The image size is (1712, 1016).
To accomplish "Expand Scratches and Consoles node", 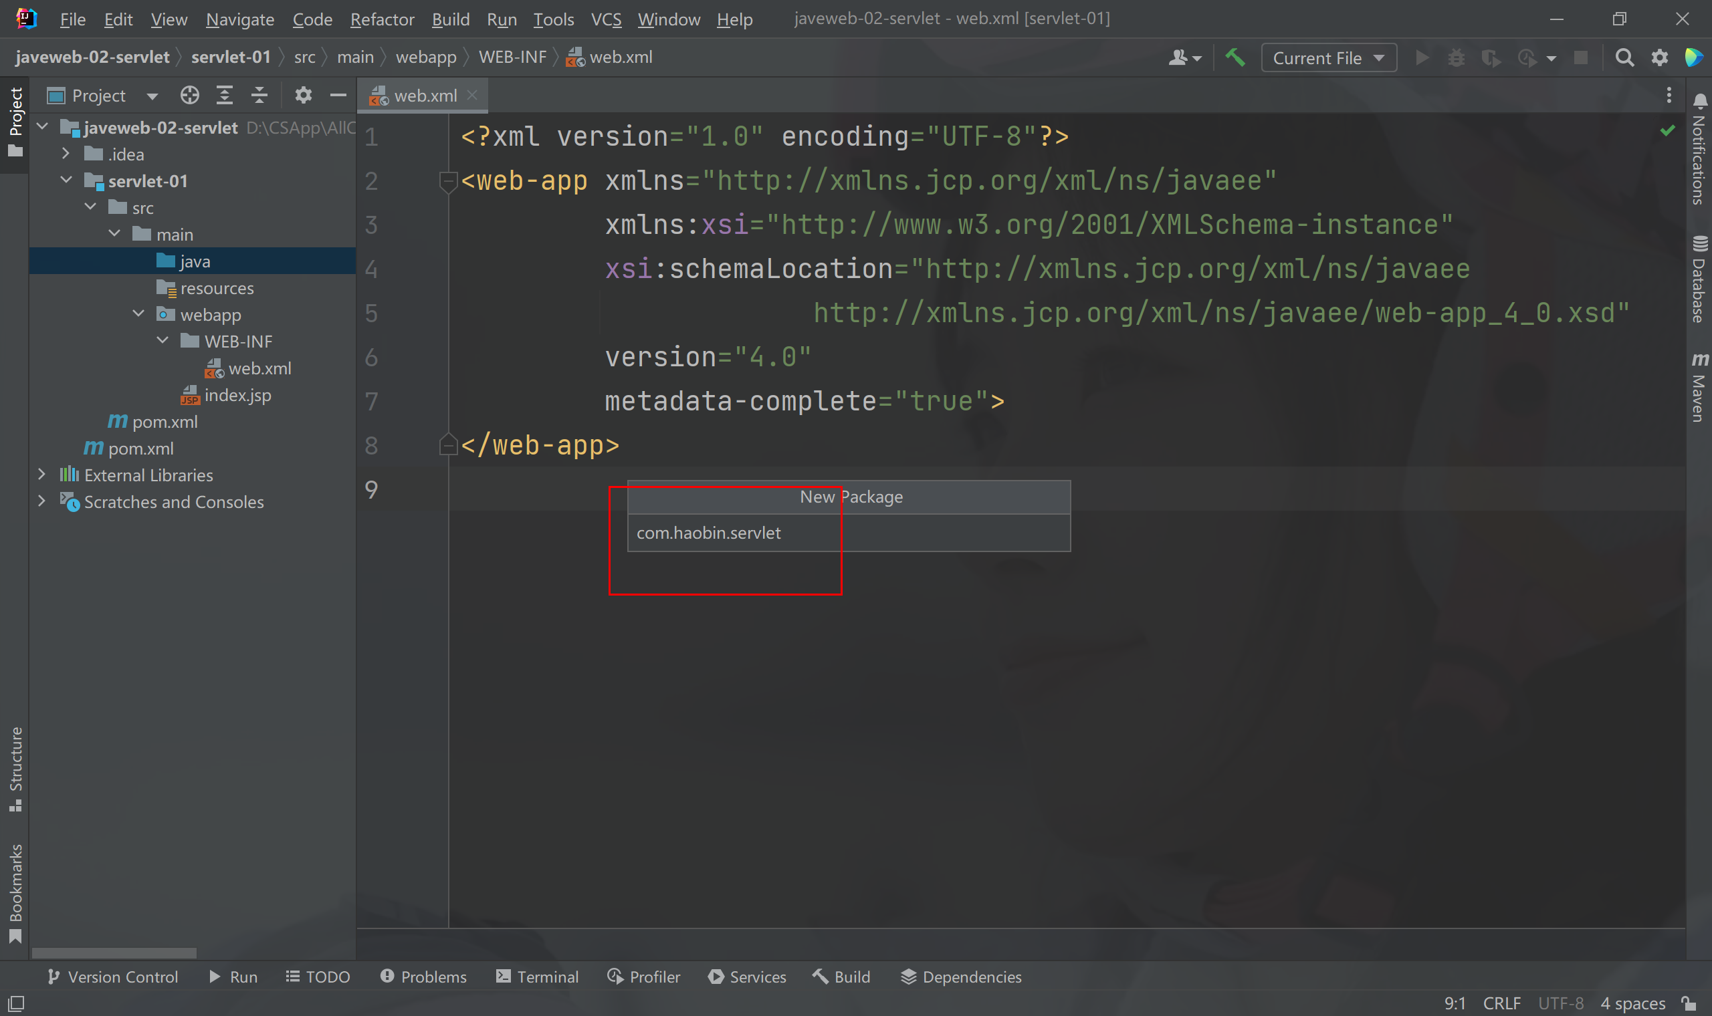I will coord(41,501).
